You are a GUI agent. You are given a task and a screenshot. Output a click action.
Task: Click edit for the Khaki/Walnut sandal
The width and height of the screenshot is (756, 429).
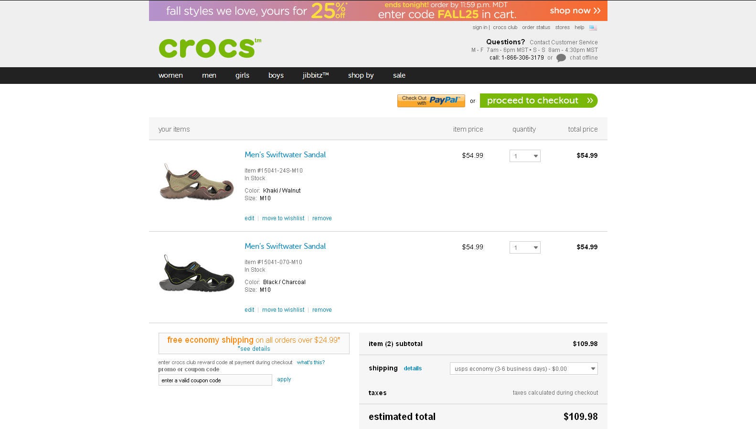point(249,218)
